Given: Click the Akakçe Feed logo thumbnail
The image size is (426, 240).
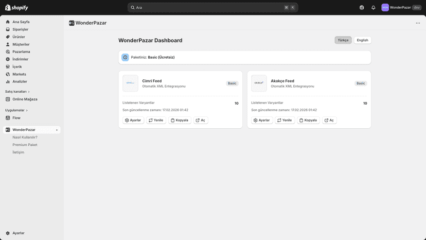Looking at the screenshot, I should [259, 83].
